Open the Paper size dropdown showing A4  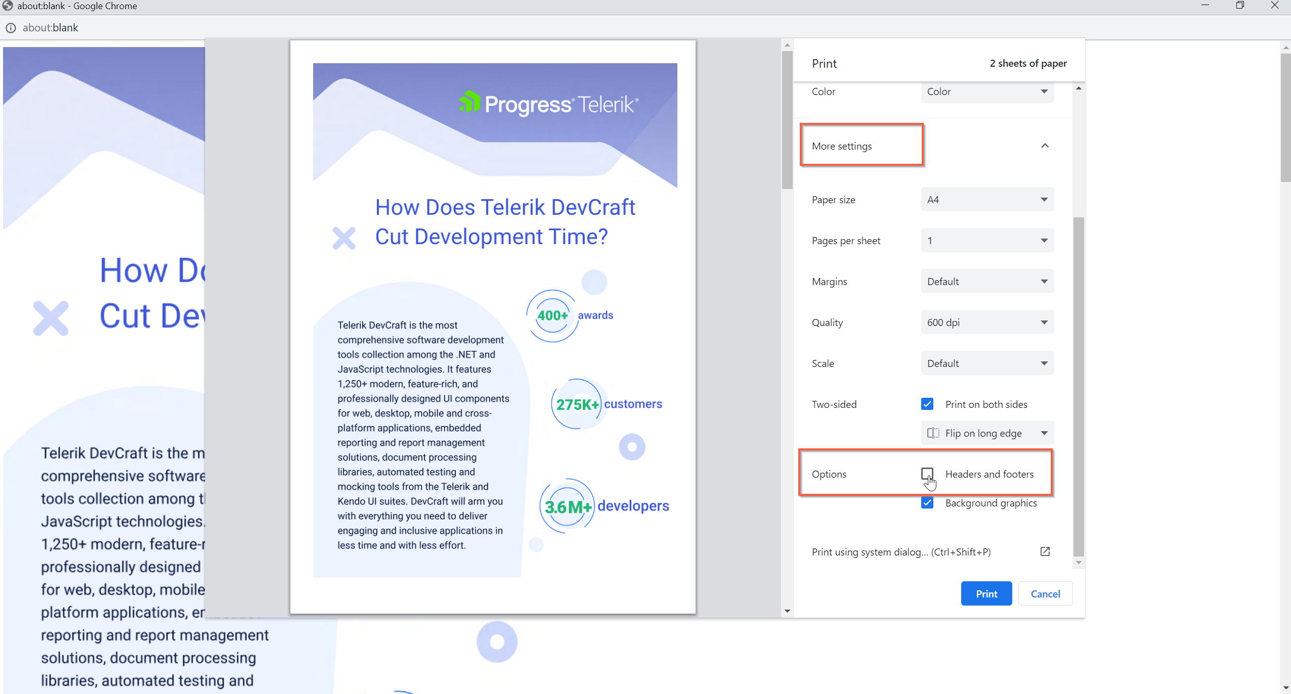(x=986, y=199)
